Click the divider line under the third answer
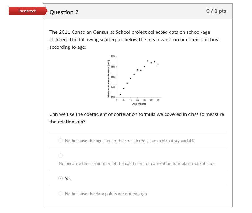 137,186
